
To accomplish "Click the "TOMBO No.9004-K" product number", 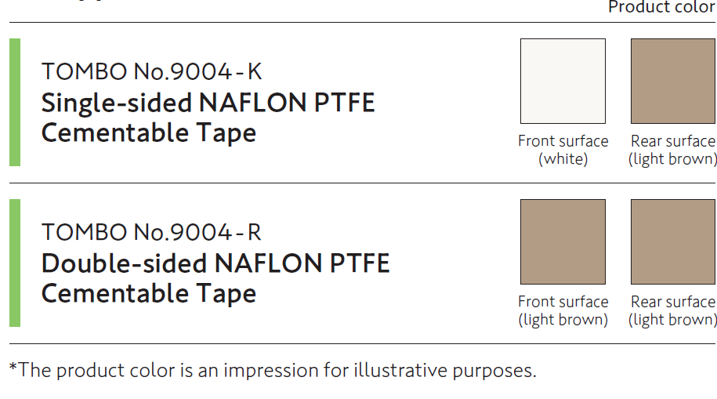I will pos(151,71).
